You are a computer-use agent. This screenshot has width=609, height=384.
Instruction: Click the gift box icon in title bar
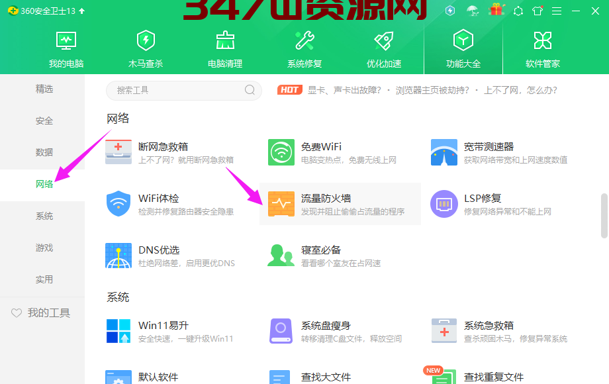(496, 9)
